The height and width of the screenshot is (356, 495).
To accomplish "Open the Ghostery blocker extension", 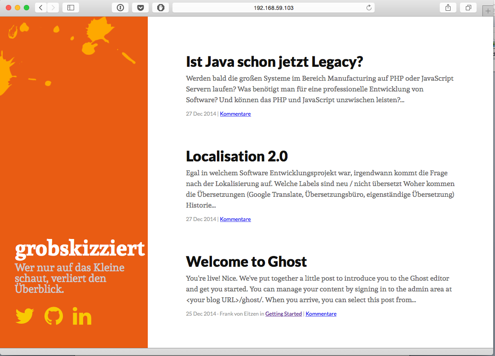I will click(x=160, y=7).
